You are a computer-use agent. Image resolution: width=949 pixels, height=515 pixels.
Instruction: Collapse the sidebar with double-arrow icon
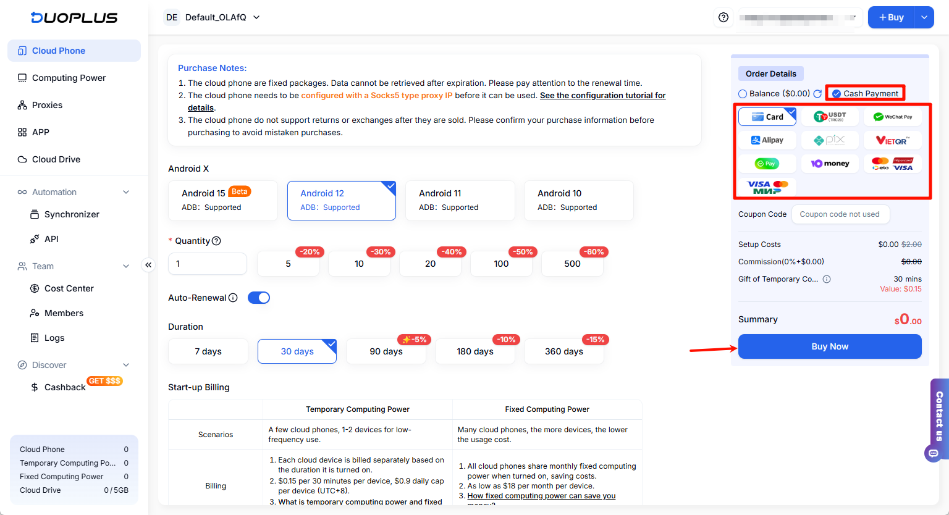[148, 265]
